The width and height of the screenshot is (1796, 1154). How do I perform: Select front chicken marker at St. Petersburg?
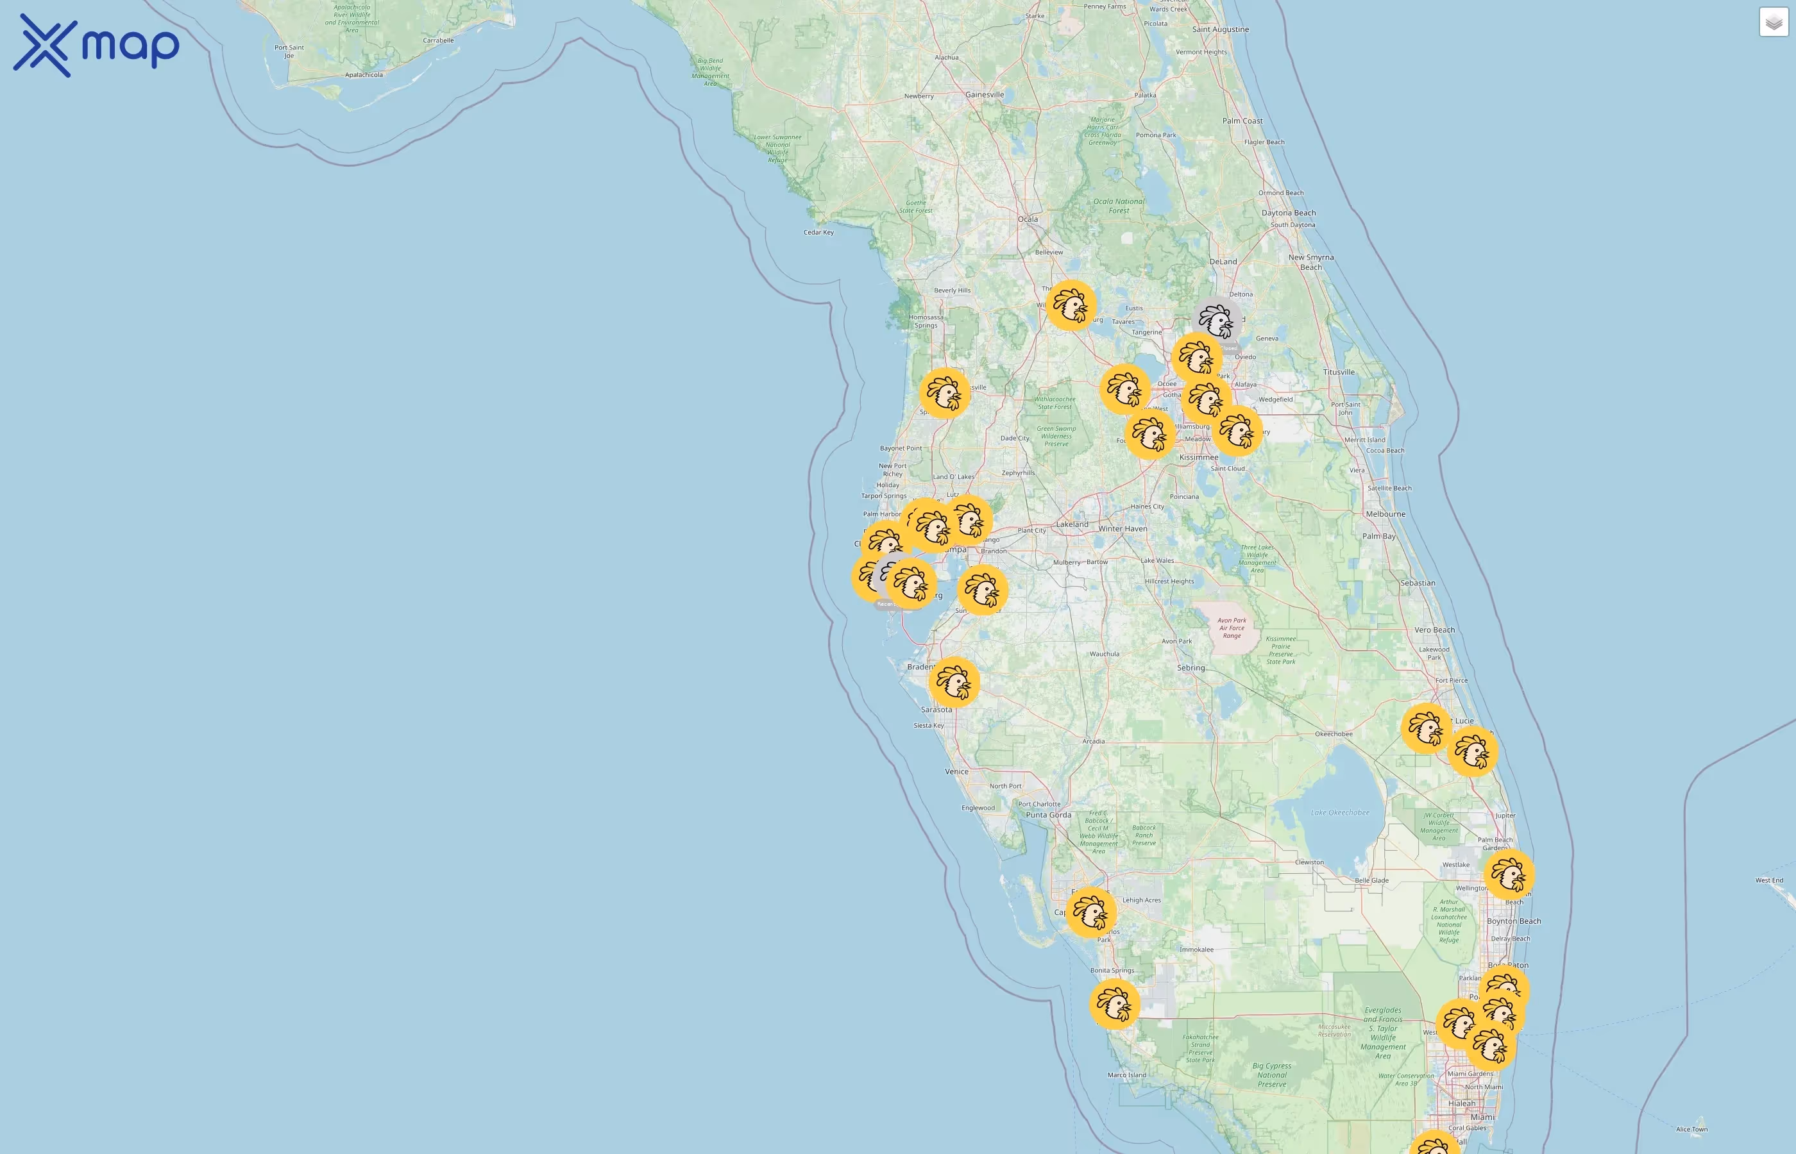[x=911, y=583]
